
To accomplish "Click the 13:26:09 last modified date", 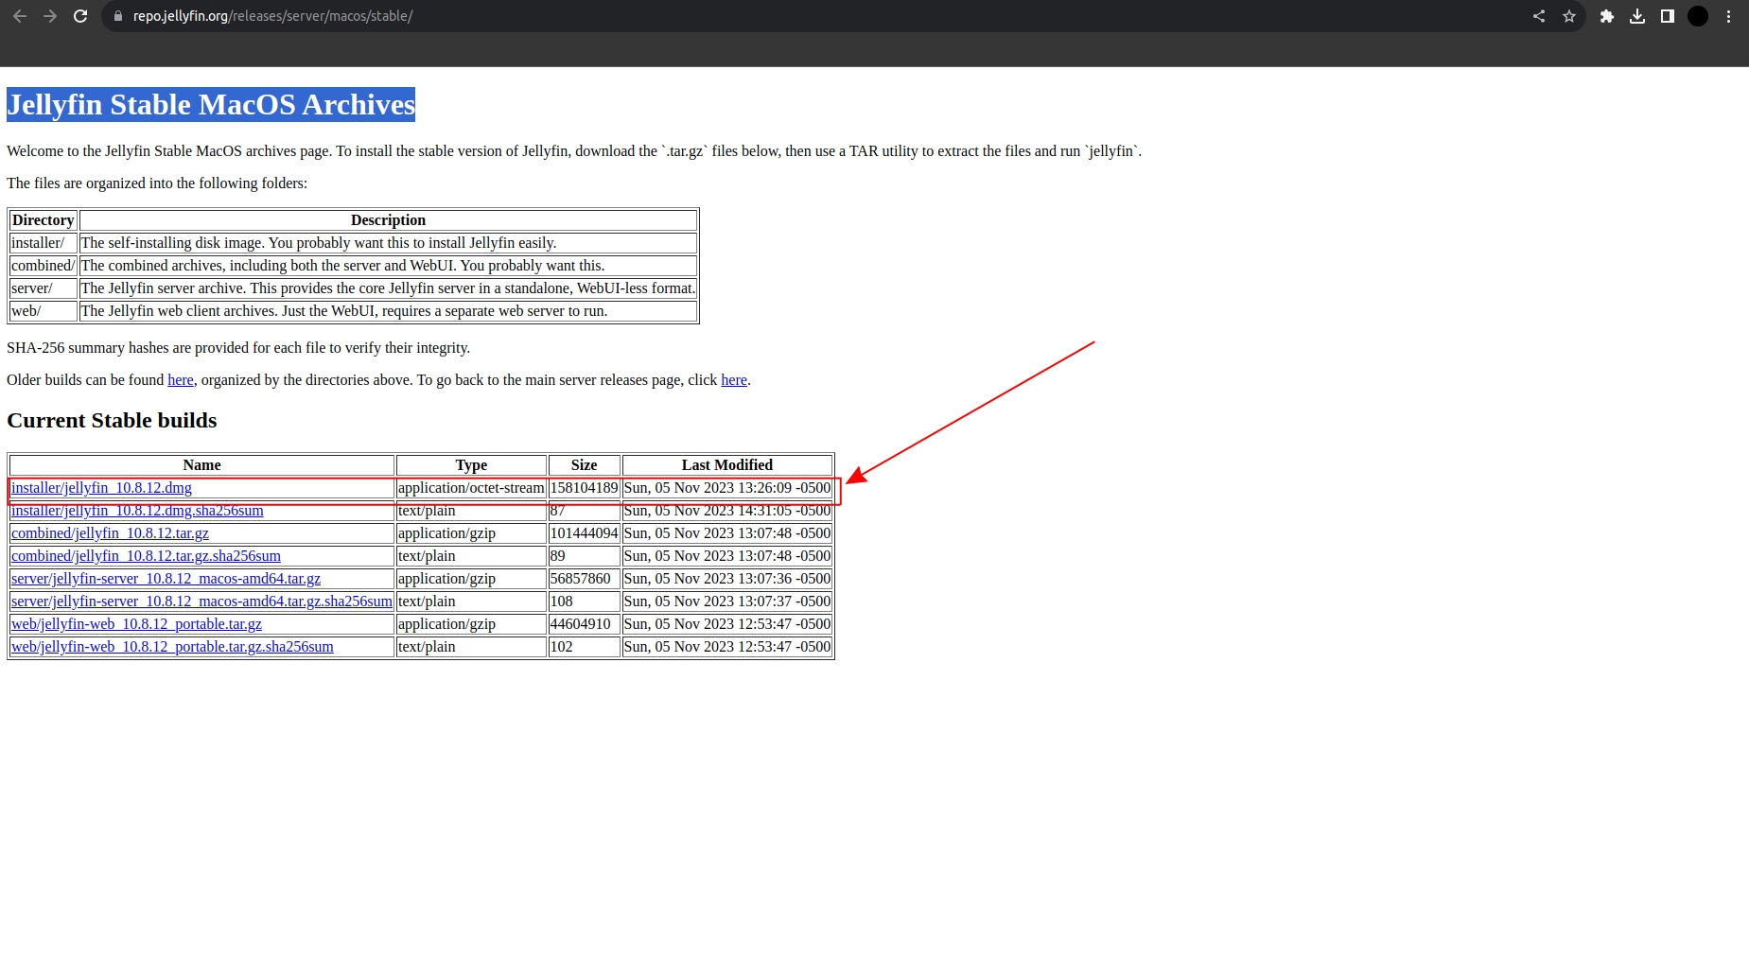I will 727,488.
